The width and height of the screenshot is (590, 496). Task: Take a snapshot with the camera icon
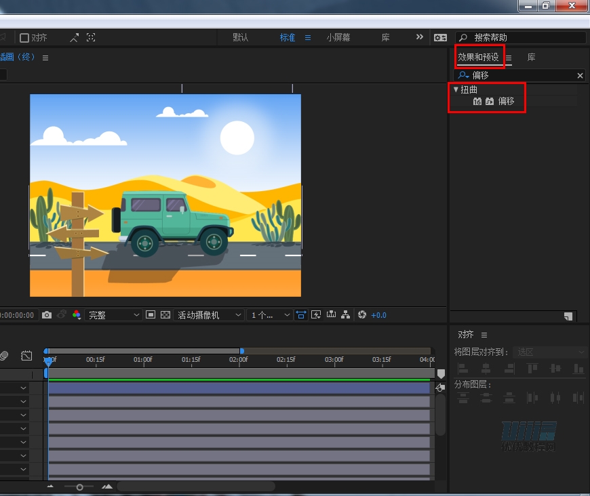click(47, 315)
